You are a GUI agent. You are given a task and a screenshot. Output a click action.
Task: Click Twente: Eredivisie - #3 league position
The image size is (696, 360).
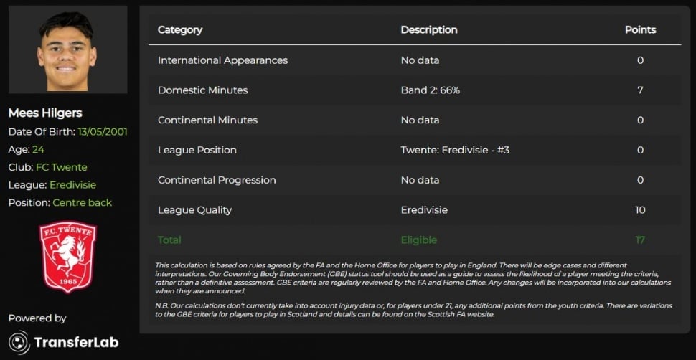[455, 150]
